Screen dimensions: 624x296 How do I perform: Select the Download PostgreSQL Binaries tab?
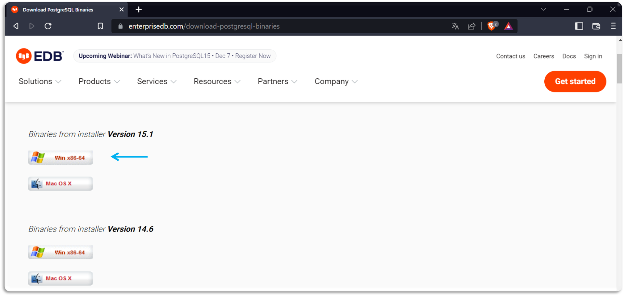67,10
